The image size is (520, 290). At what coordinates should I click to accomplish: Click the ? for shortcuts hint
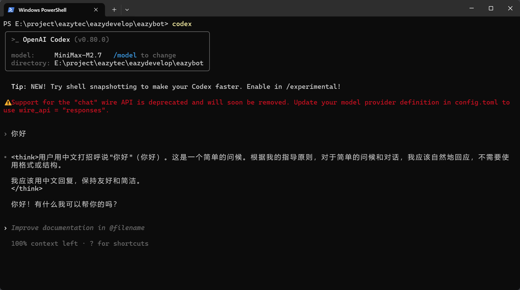tap(119, 243)
